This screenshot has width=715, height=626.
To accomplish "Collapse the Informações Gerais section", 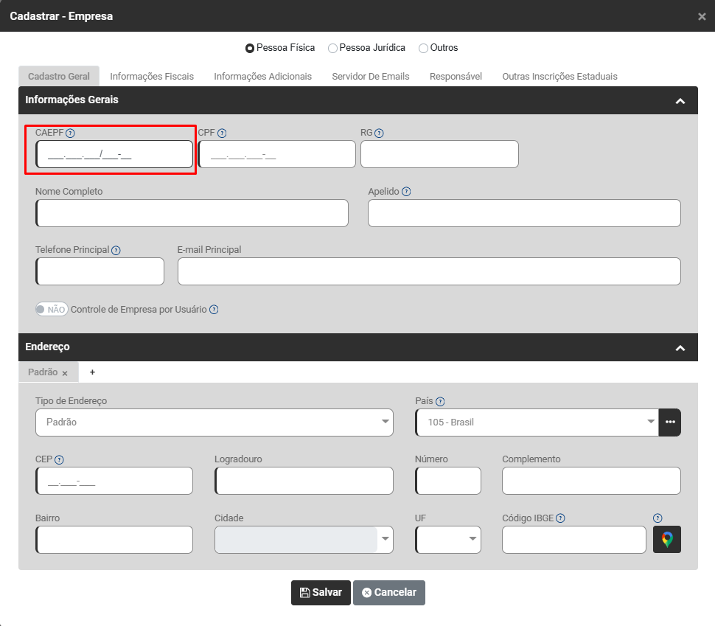I will point(680,100).
